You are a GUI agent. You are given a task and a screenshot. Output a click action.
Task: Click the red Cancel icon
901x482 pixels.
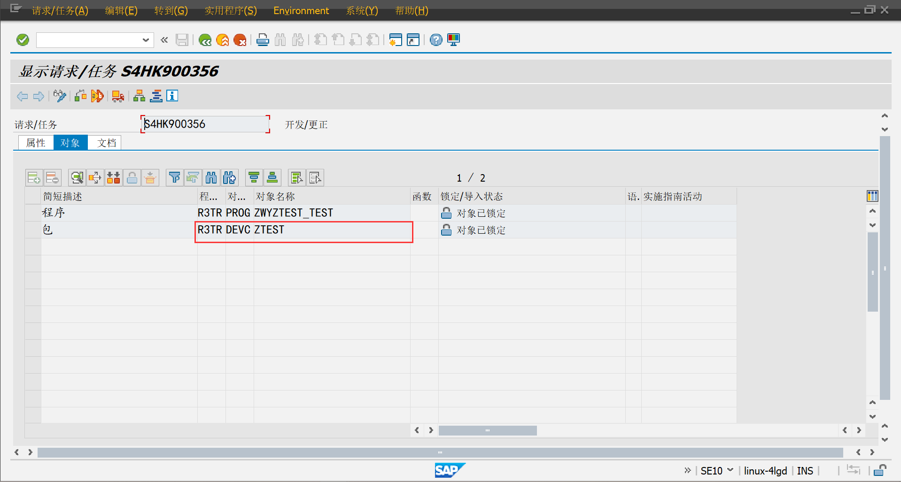point(240,40)
